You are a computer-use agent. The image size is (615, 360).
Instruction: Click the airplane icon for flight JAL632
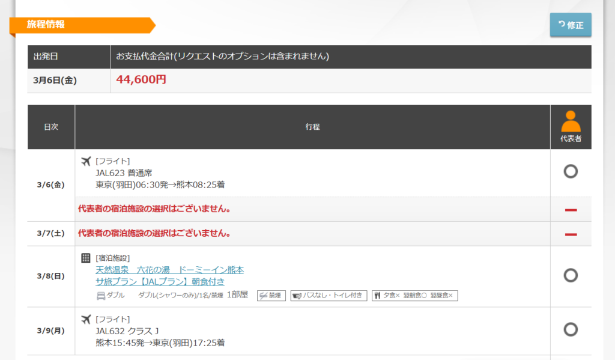click(x=86, y=319)
